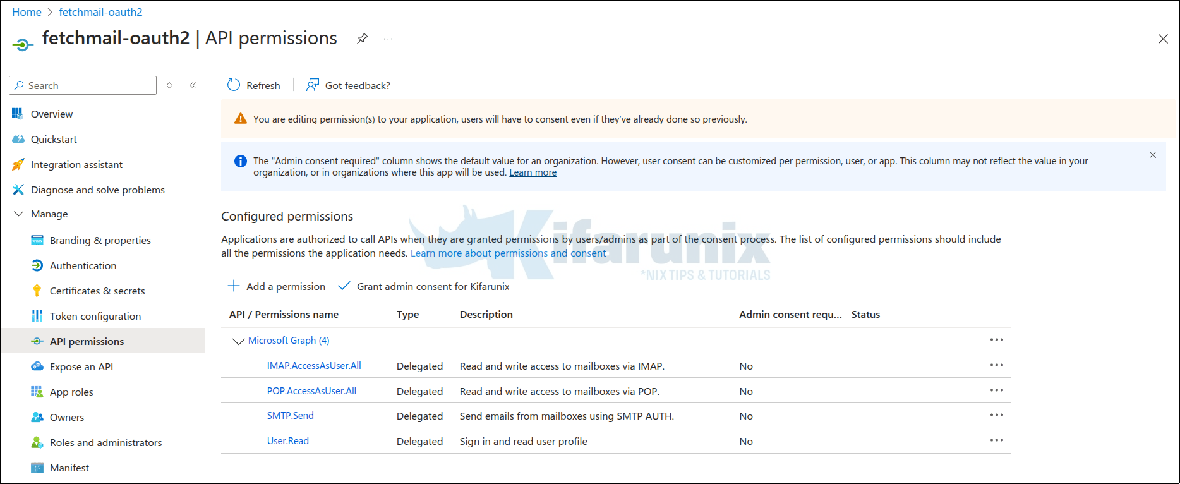Toggle sidebar expand/collapse all arrows

[169, 85]
